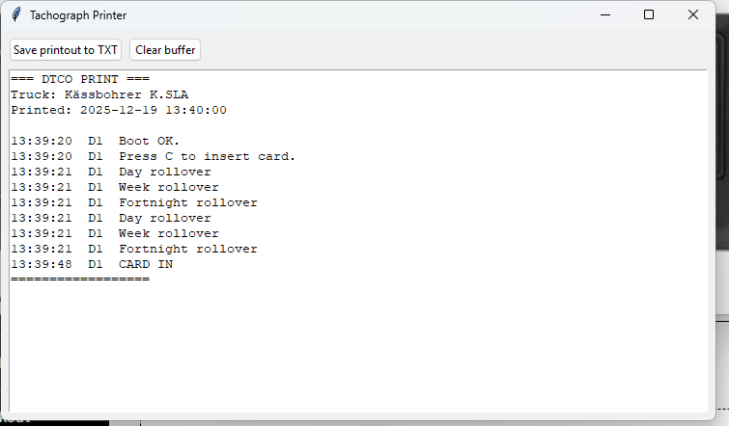This screenshot has width=729, height=426.
Task: Close the Tachograph Printer window
Action: coord(693,15)
